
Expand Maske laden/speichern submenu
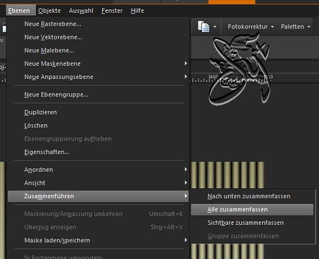(x=98, y=240)
